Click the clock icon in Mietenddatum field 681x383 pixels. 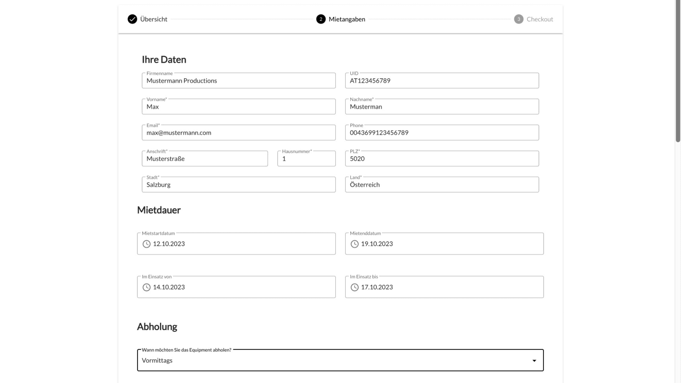354,244
